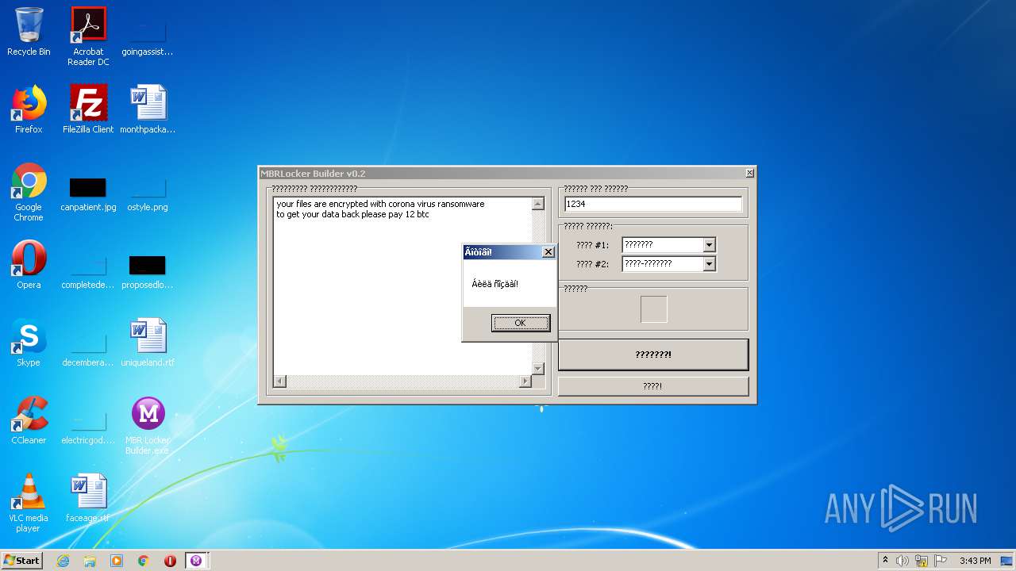
Task: Expand the #1 combo box dropdown
Action: (x=710, y=245)
